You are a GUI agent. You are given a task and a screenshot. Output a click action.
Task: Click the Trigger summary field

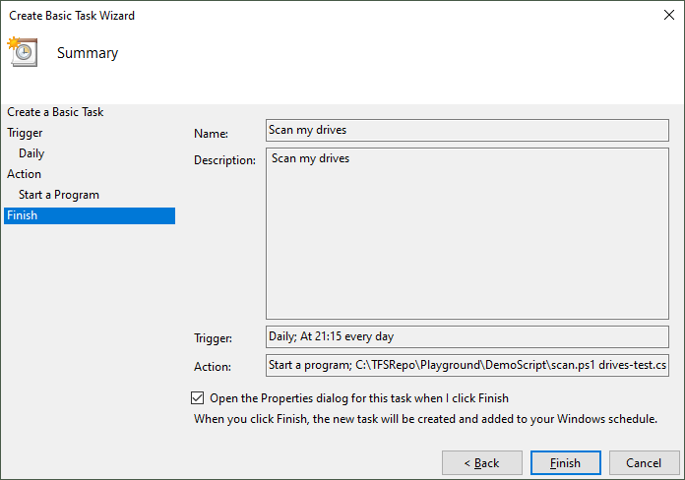[467, 336]
